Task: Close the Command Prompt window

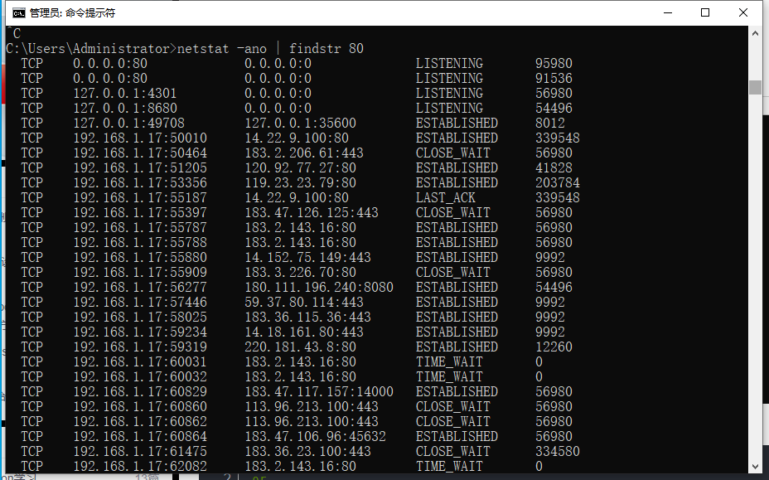Action: 743,12
